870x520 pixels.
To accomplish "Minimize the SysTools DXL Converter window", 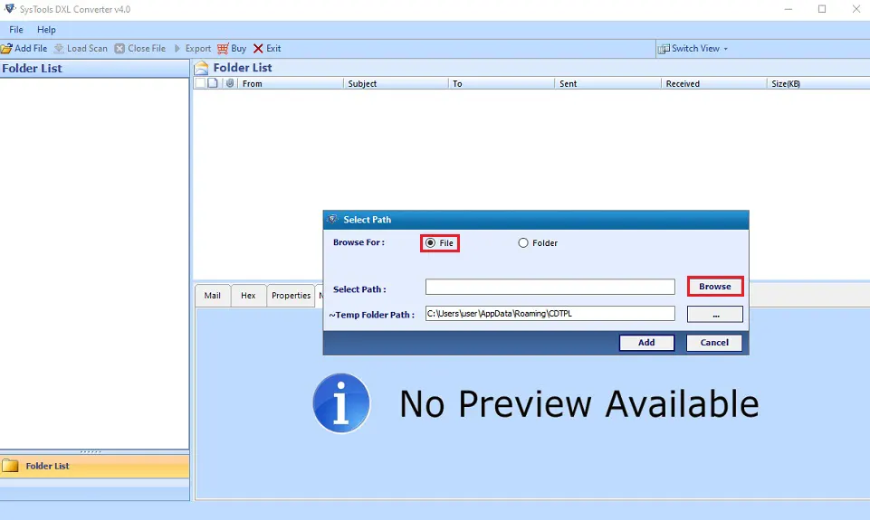I will click(788, 9).
